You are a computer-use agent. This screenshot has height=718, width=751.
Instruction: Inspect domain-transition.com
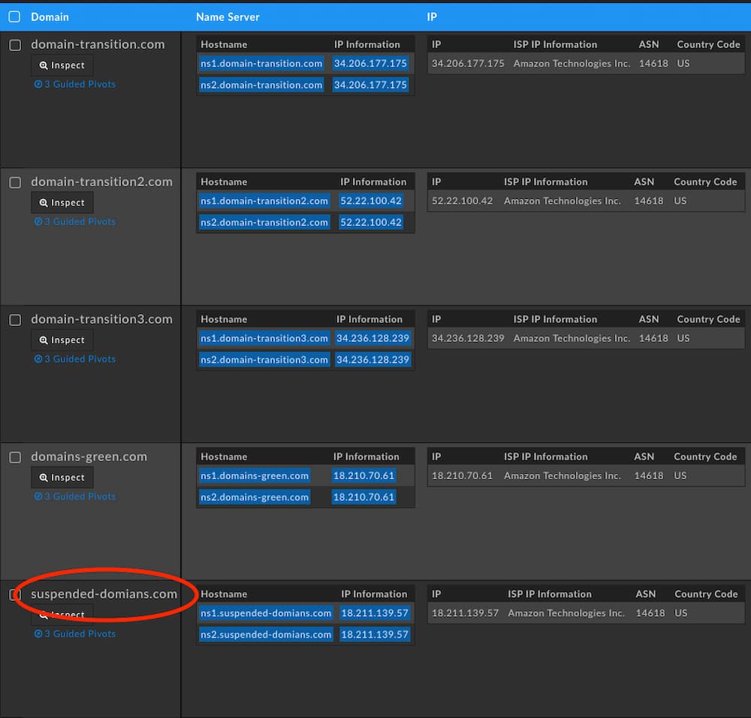[62, 65]
